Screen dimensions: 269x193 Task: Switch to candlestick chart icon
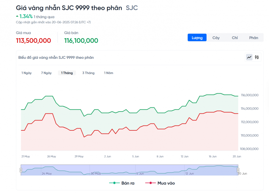[257, 57]
